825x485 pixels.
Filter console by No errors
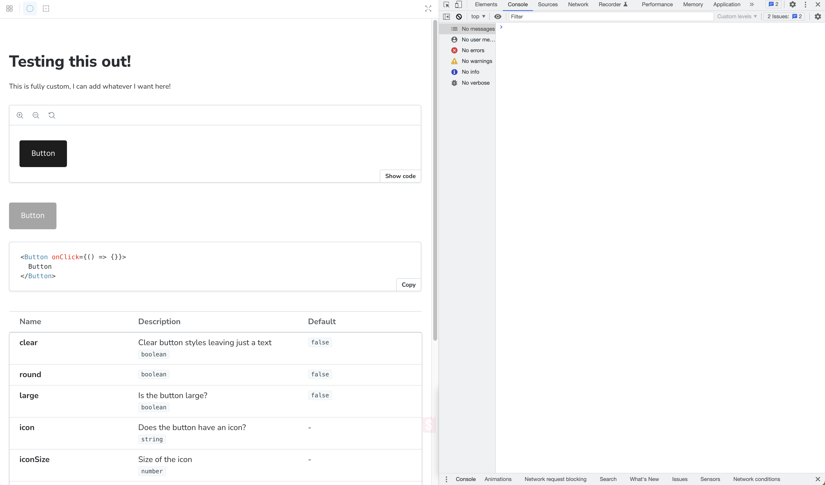(467, 50)
